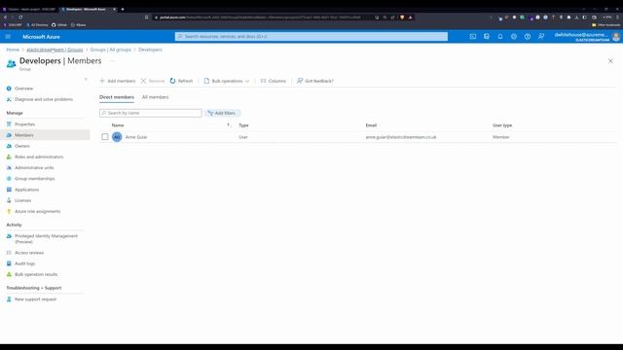Focus the Search resources, services, and docs box
623x350 pixels.
click(311, 37)
